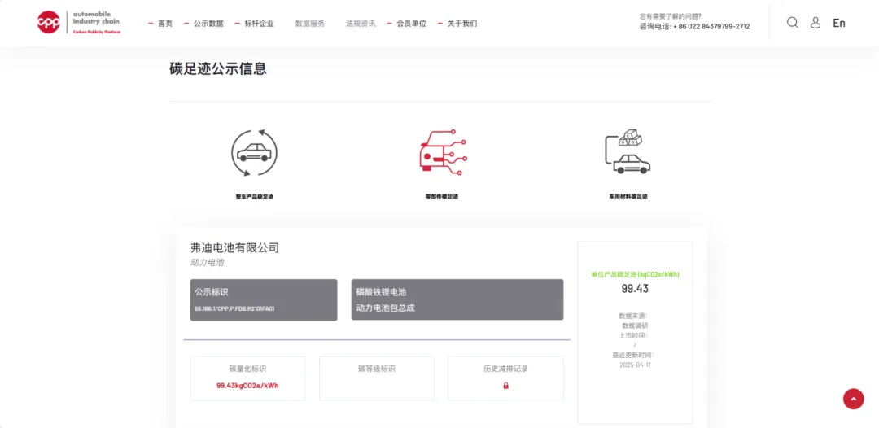Click the 您有需要了解的问题? text
This screenshot has width=879, height=428.
click(x=671, y=16)
